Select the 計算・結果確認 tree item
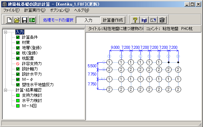This screenshot has width=203, height=127. click(x=28, y=90)
